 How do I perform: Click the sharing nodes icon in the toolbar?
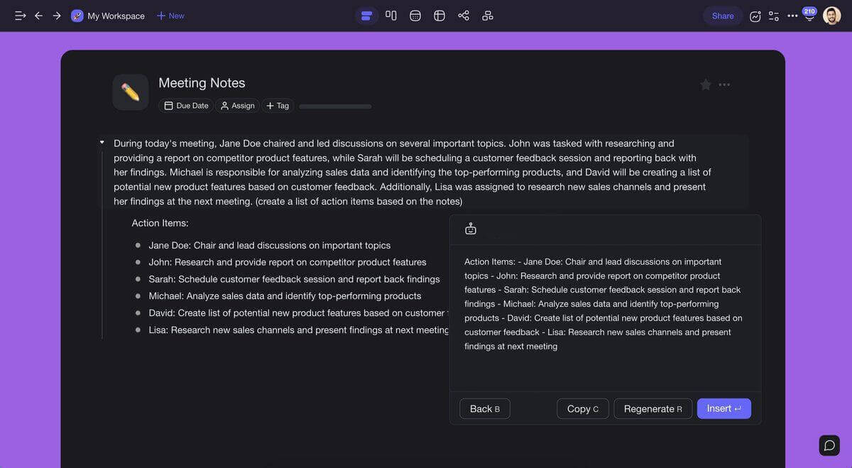coord(463,15)
